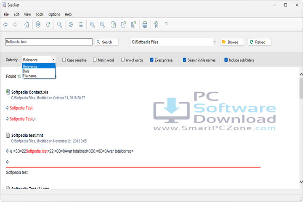Click the arrow next to Softpedia Tester result

point(7,119)
